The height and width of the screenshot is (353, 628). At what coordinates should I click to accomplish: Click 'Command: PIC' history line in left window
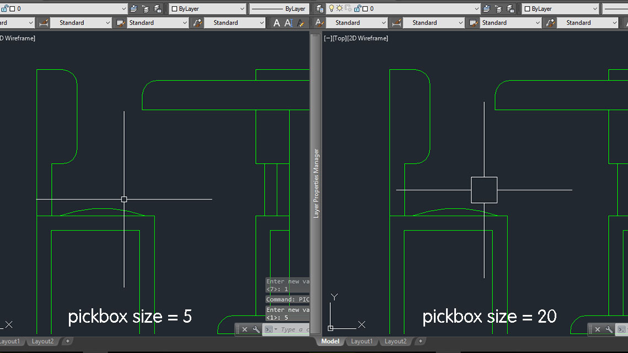(x=288, y=299)
